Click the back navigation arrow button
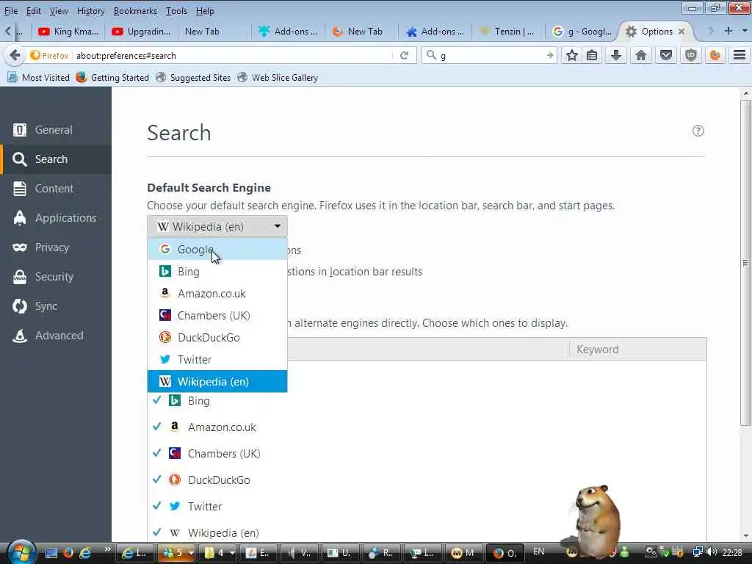Screen dimensions: 752x564 coord(15,55)
